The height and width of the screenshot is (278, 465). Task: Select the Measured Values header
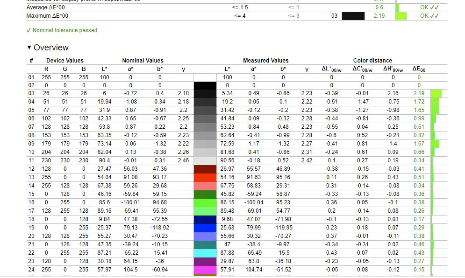[x=265, y=61]
